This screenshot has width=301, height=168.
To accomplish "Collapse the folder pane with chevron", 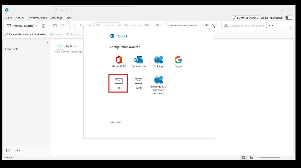I will point(48,43).
